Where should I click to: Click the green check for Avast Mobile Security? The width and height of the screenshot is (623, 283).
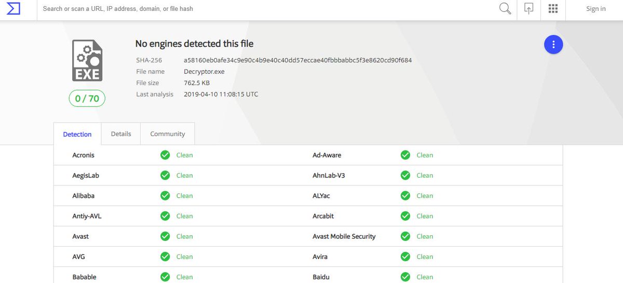405,236
